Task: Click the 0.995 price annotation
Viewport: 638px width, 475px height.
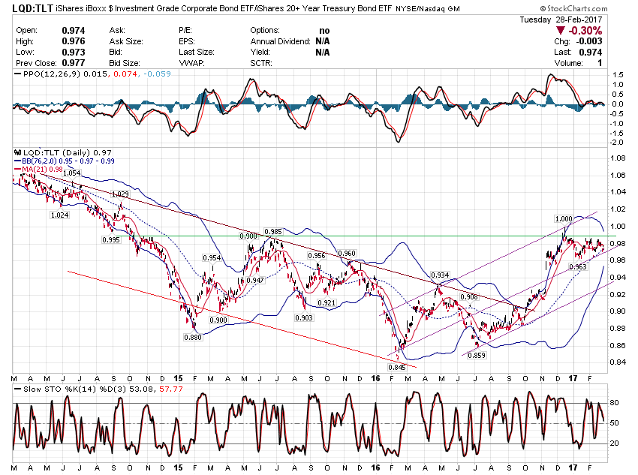Action: (x=111, y=240)
